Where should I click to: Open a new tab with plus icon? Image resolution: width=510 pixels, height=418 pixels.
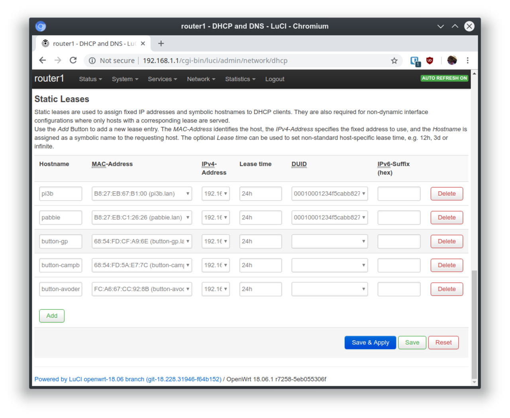point(161,43)
